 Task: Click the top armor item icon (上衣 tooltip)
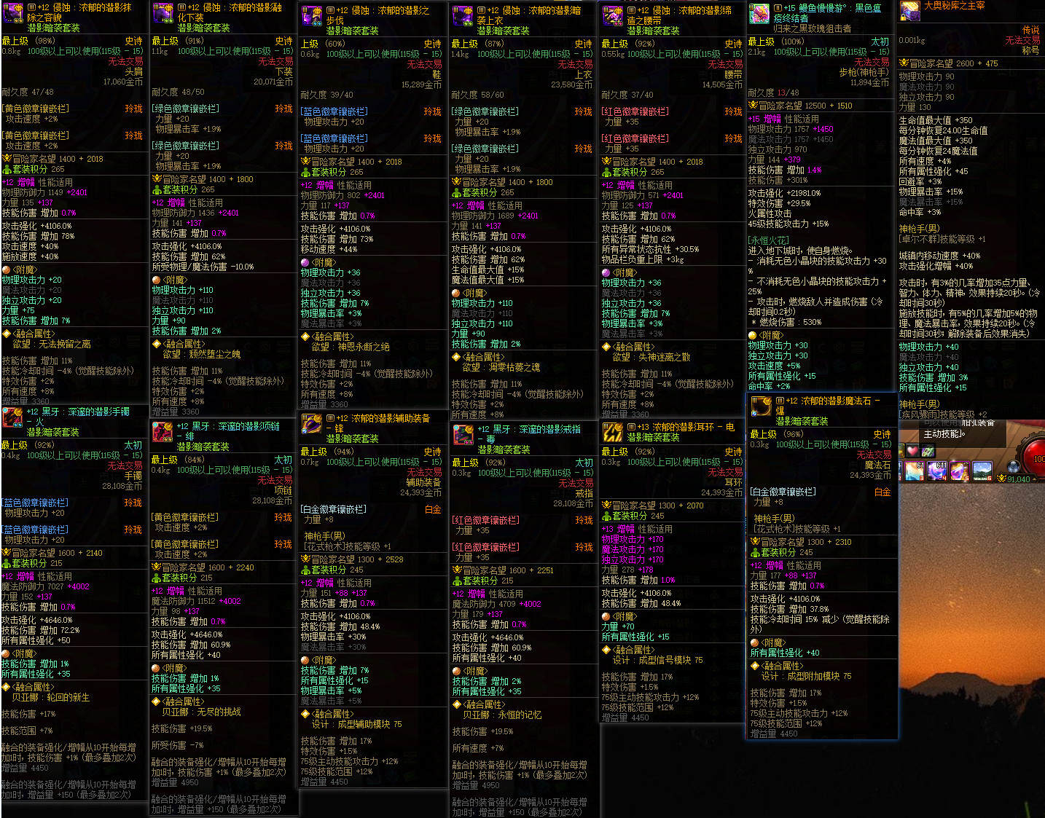[463, 17]
